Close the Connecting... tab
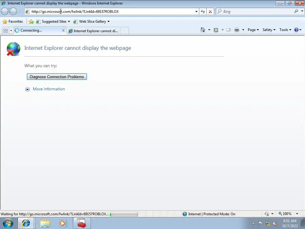This screenshot has width=305, height=229. (63, 30)
